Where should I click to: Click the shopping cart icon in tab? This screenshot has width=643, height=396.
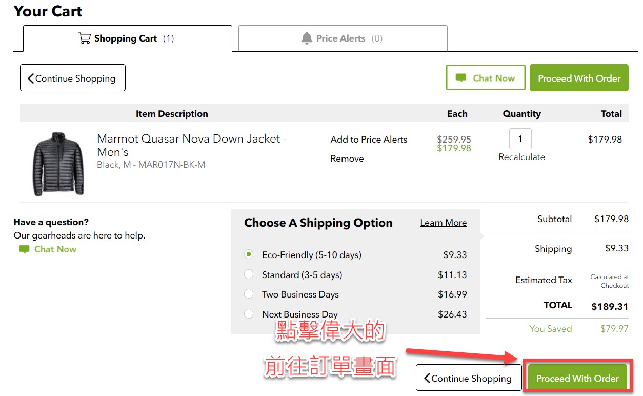click(x=85, y=38)
